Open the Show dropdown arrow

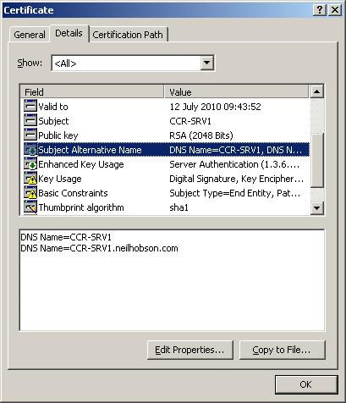206,63
